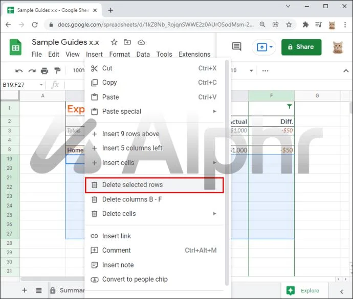Toggle the side panel arrow
Viewport: 353px width, 299px height.
[x=342, y=291]
